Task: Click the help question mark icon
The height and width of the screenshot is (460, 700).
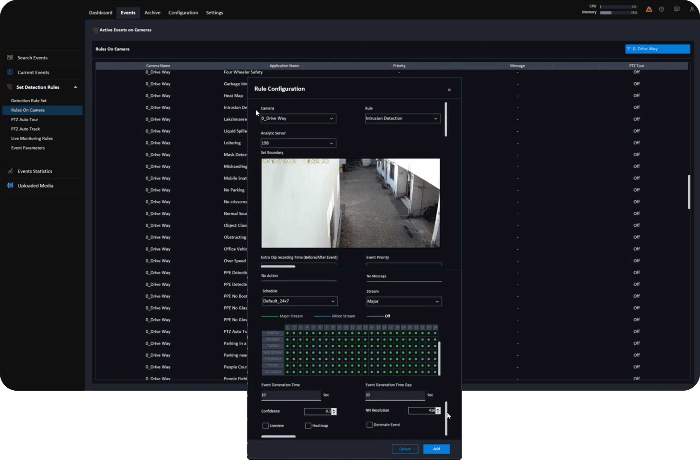Action: tap(661, 10)
